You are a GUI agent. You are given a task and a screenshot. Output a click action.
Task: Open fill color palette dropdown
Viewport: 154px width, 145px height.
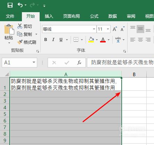[97, 40]
